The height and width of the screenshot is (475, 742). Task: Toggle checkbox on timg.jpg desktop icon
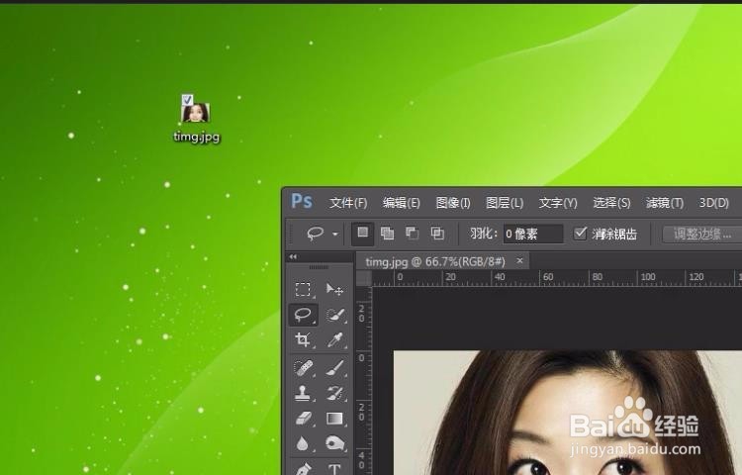(187, 99)
